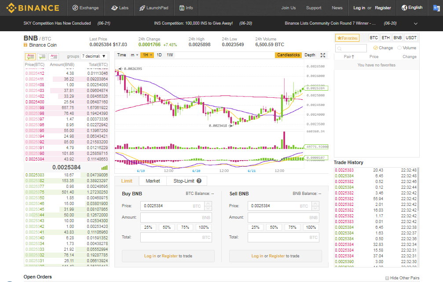The height and width of the screenshot is (282, 443).
Task: Set buy amount to 75%
Action: (185, 227)
